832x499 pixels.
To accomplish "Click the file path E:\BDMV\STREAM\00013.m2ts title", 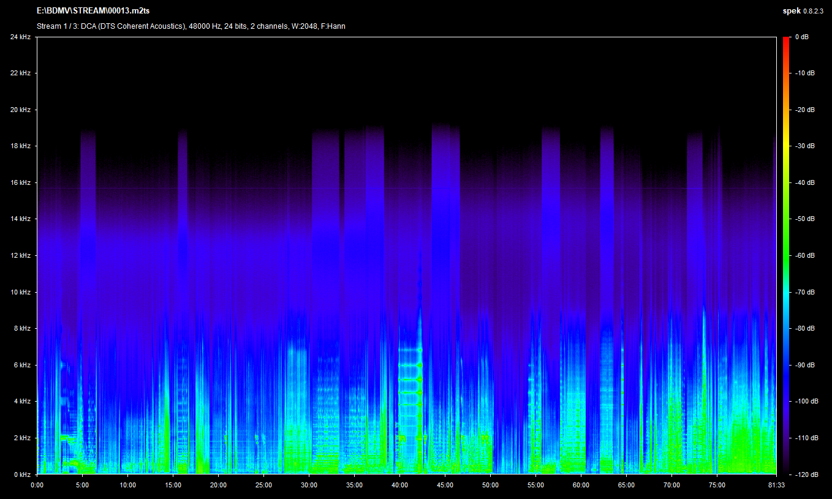I will [93, 11].
